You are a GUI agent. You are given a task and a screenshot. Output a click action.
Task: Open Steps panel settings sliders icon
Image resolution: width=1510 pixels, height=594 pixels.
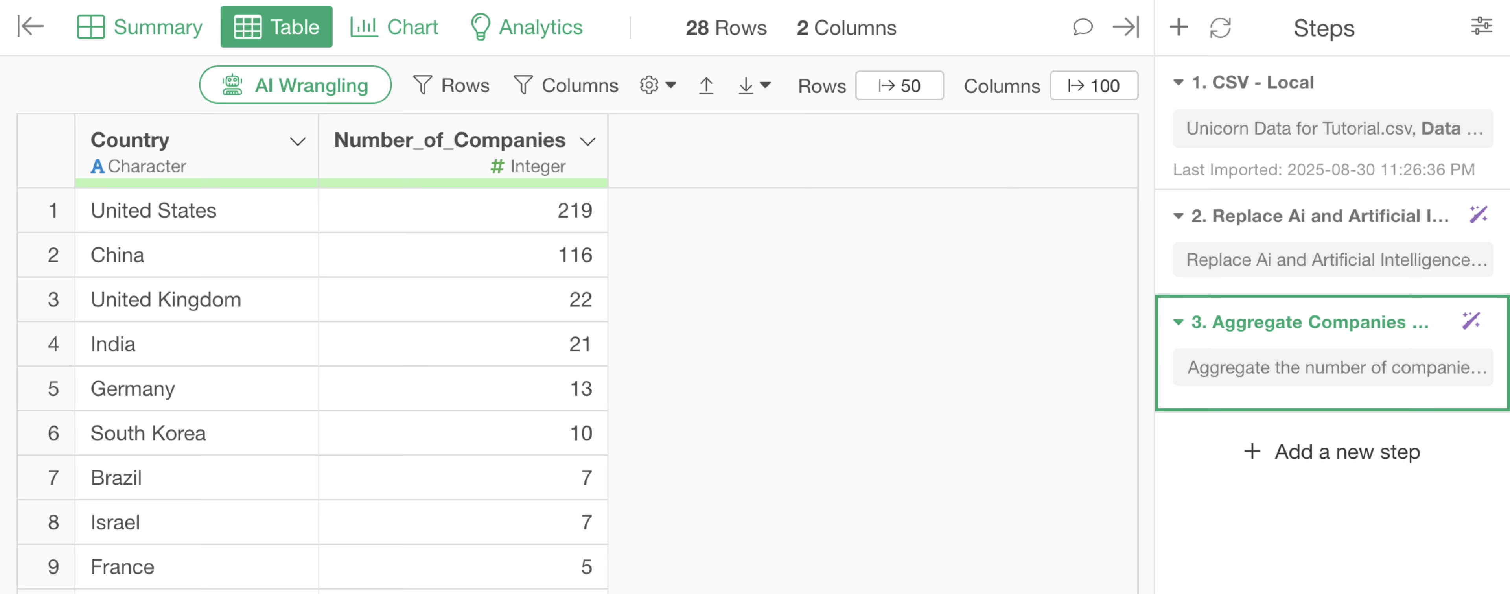click(x=1481, y=26)
